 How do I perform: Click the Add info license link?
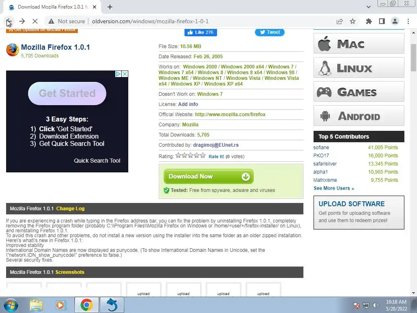pos(188,104)
